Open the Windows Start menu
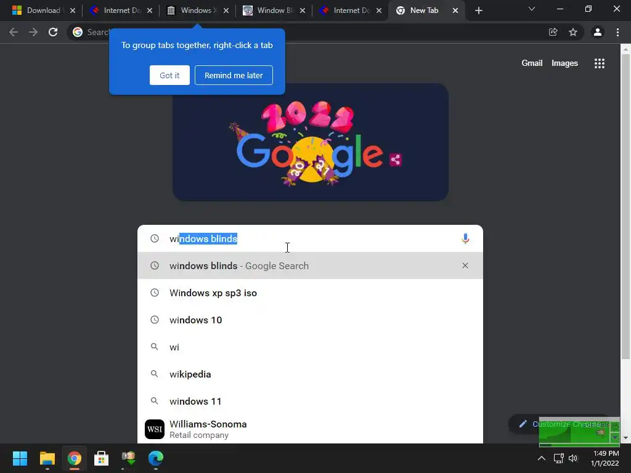This screenshot has height=473, width=631. point(20,458)
